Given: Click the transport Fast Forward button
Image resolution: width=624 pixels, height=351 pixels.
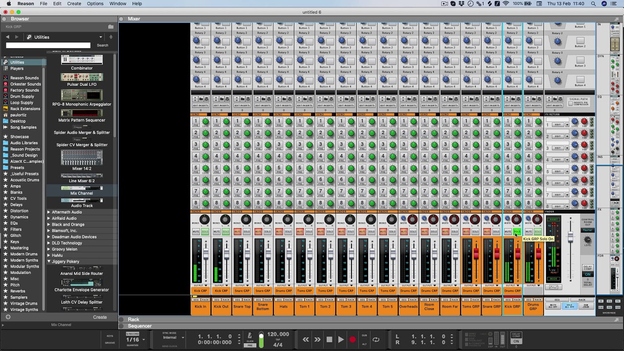Looking at the screenshot, I should pyautogui.click(x=317, y=340).
